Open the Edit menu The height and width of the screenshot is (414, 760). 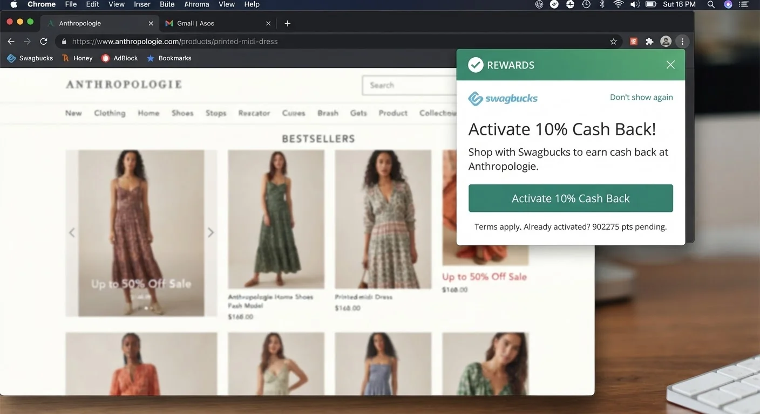tap(92, 4)
